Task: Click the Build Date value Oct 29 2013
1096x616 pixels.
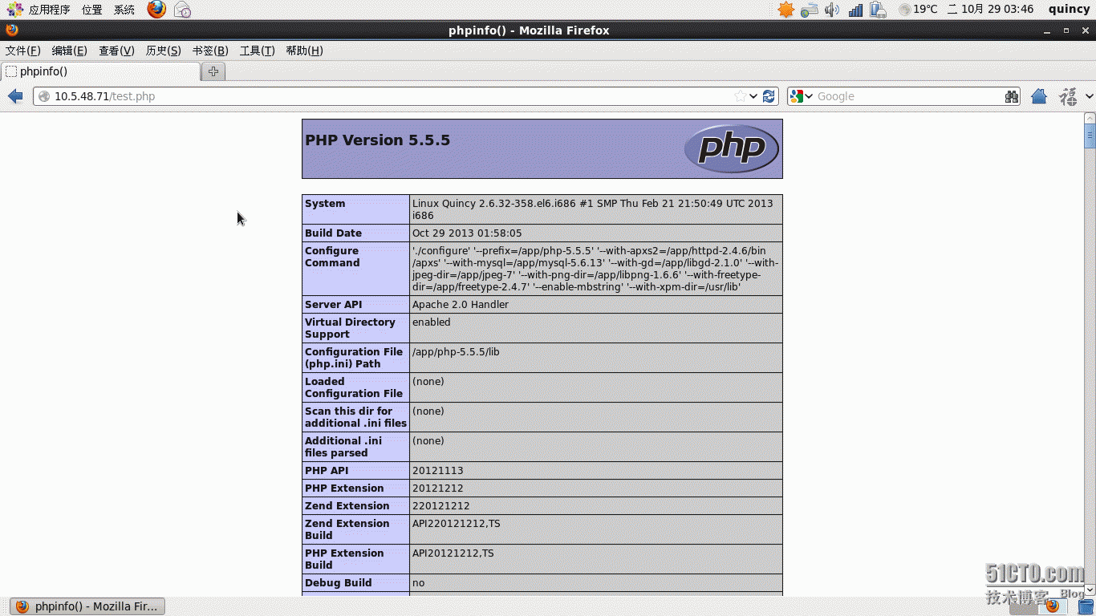Action: pyautogui.click(x=467, y=233)
